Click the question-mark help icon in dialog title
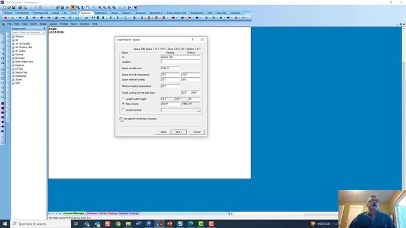 (x=193, y=39)
